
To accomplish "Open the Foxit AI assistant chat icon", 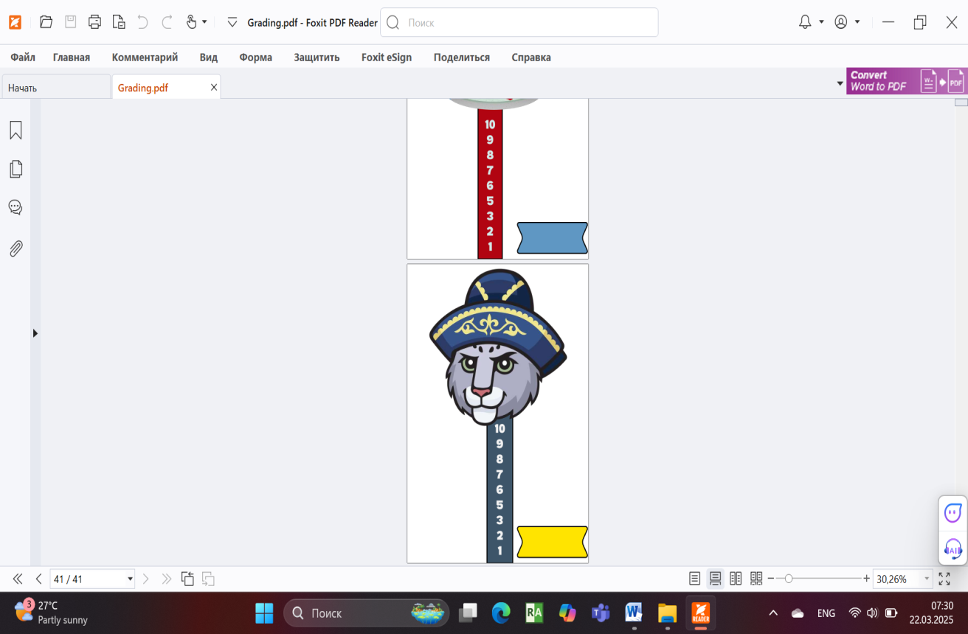I will point(953,512).
